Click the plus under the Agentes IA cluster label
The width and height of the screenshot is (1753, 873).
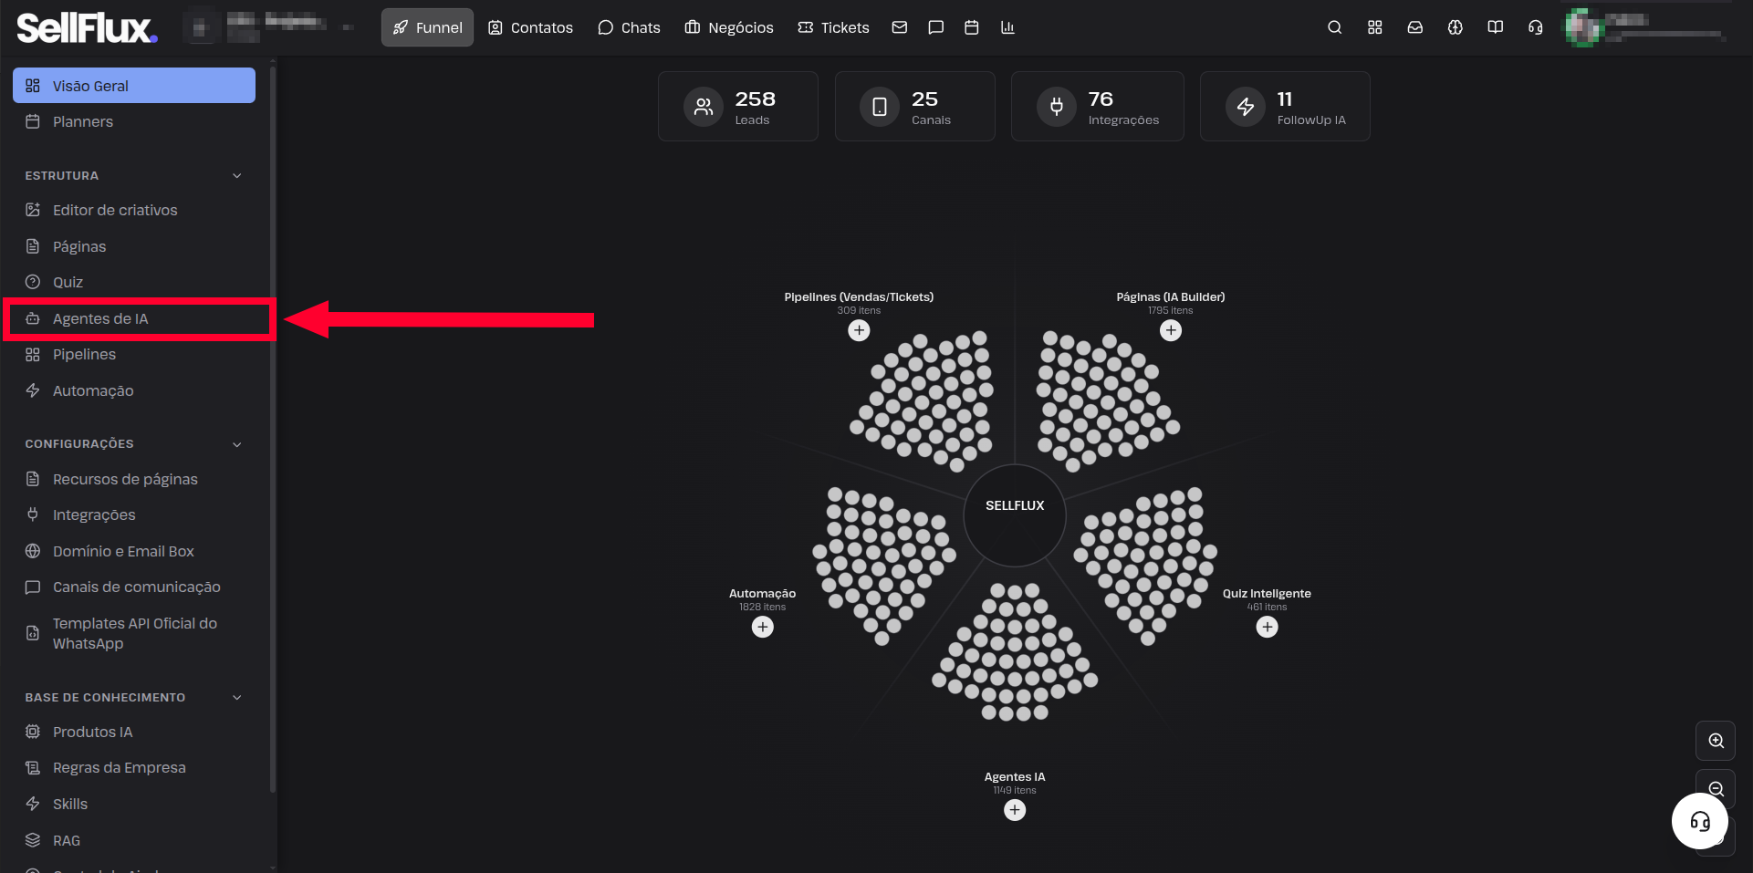click(x=1015, y=810)
